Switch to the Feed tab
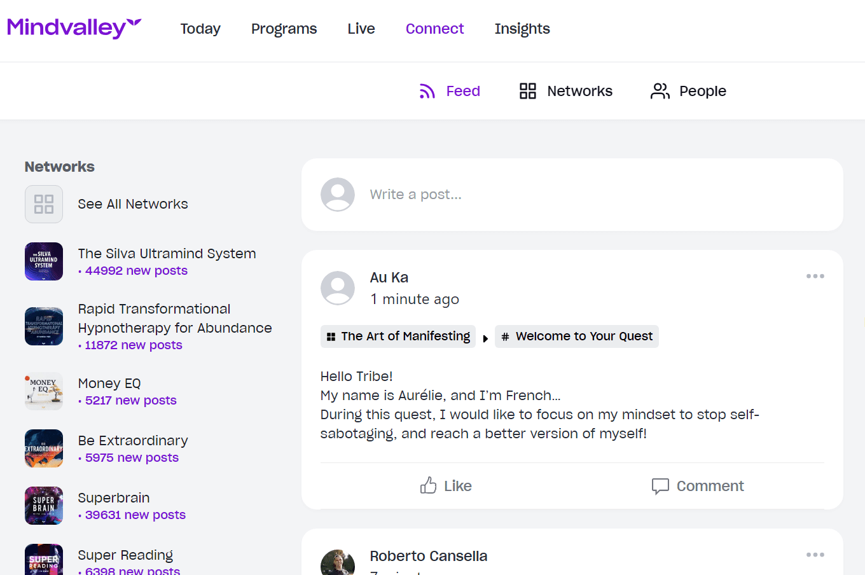Viewport: 865px width, 575px height. click(463, 91)
